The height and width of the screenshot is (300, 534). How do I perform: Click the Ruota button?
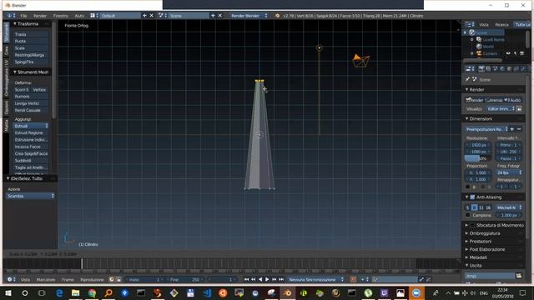(31, 41)
